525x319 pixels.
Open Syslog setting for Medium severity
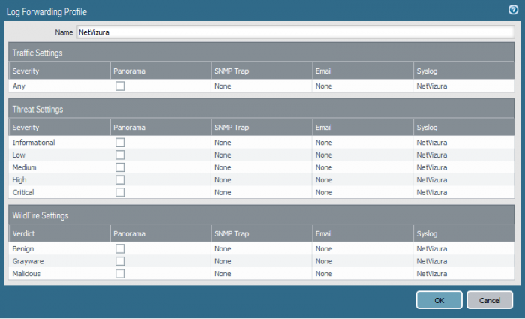pyautogui.click(x=431, y=167)
